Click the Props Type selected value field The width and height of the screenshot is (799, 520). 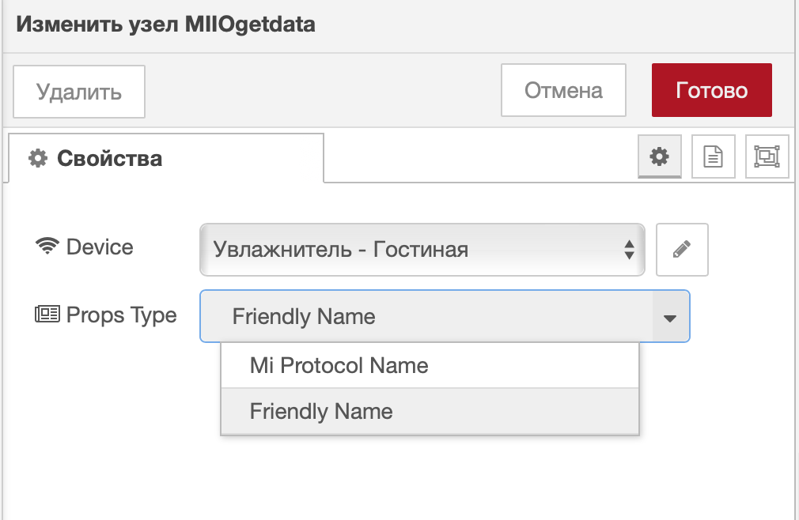pyautogui.click(x=427, y=316)
